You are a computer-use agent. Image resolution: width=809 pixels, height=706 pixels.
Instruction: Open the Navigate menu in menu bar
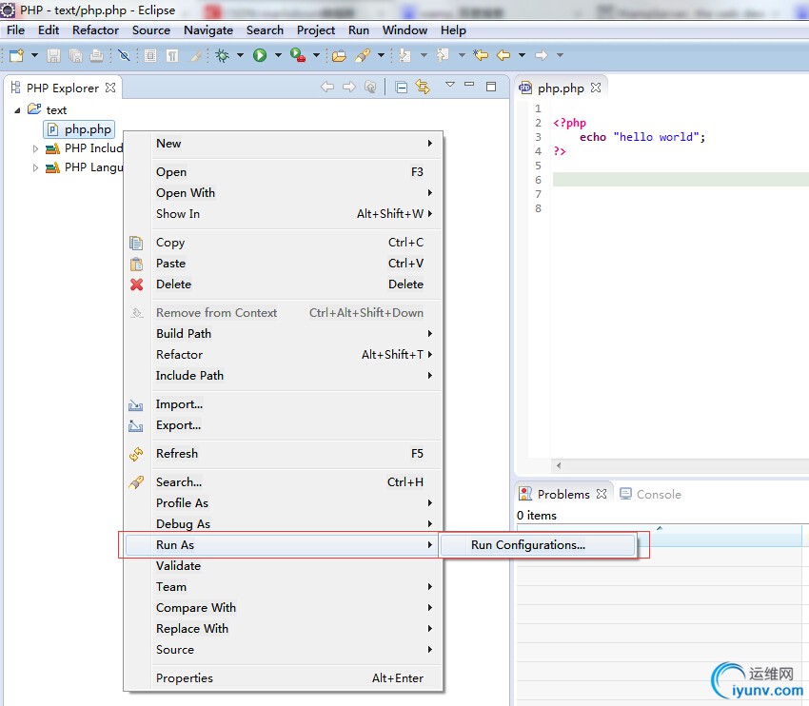[x=207, y=29]
